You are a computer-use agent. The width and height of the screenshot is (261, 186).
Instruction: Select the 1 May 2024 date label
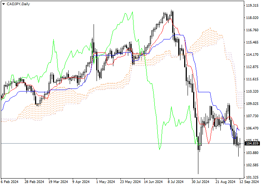pos(106,182)
